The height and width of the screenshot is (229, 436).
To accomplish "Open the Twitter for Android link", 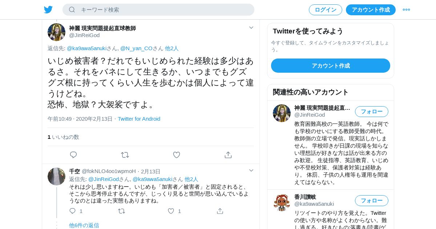I will pos(139,119).
